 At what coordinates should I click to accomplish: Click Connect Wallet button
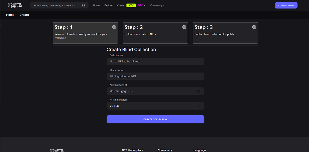(286, 5)
